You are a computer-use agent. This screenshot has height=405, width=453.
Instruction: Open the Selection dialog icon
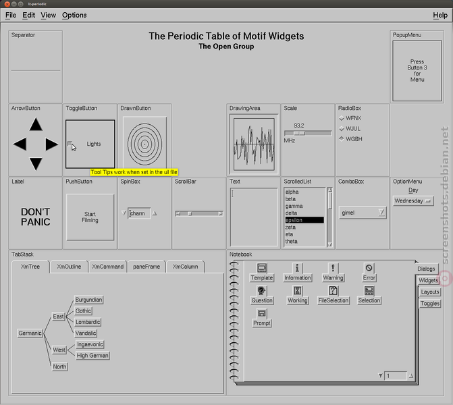369,291
